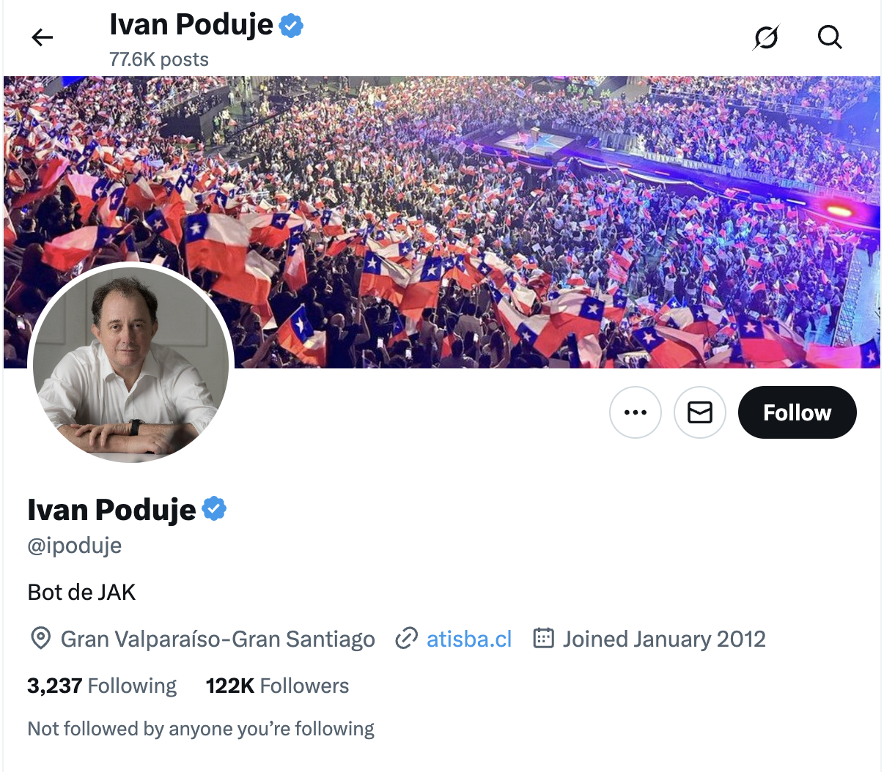
Task: Click the chain link icon before atisba.cl
Action: (406, 639)
